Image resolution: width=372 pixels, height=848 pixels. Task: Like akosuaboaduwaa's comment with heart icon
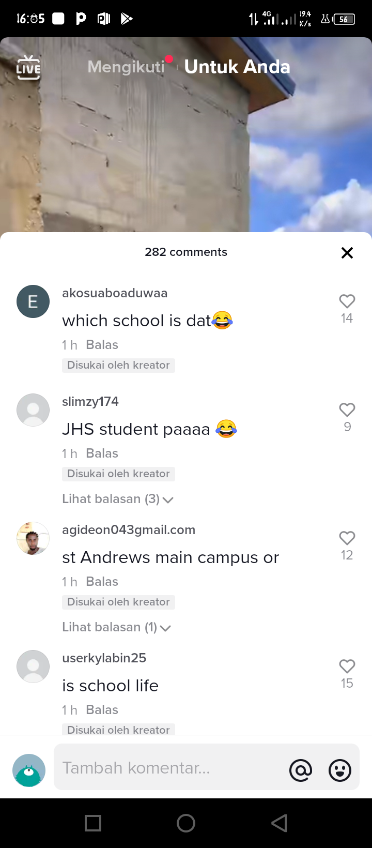point(347,301)
